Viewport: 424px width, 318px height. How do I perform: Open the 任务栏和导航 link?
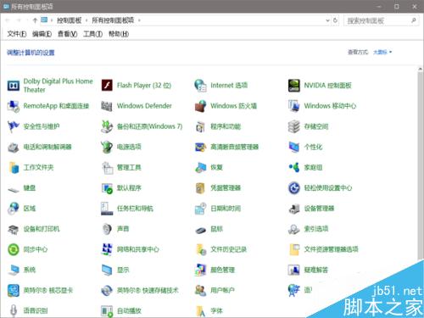click(135, 209)
